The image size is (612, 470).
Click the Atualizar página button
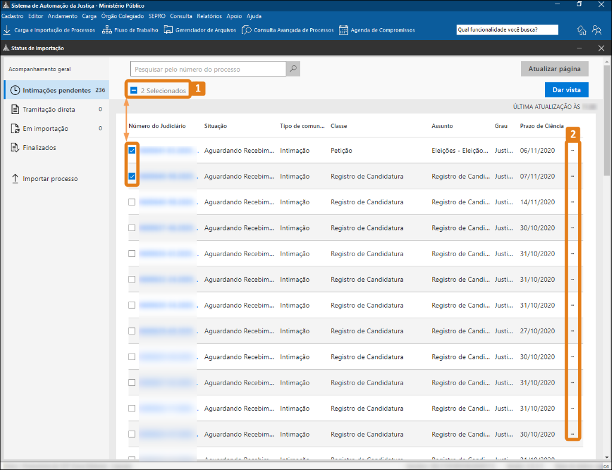pos(554,69)
